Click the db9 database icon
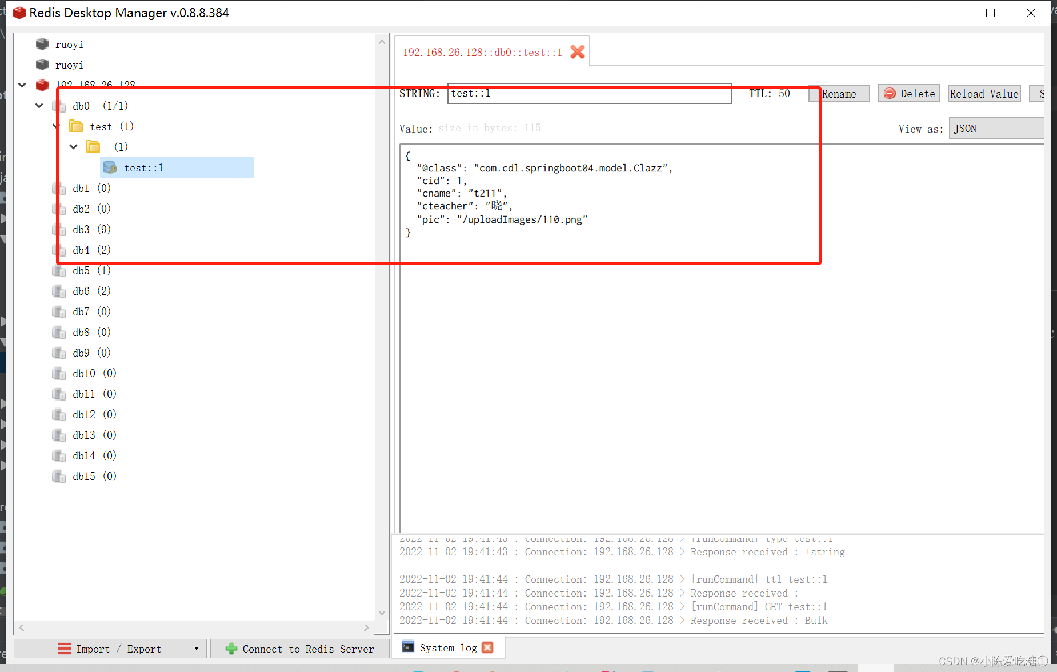 [x=59, y=353]
